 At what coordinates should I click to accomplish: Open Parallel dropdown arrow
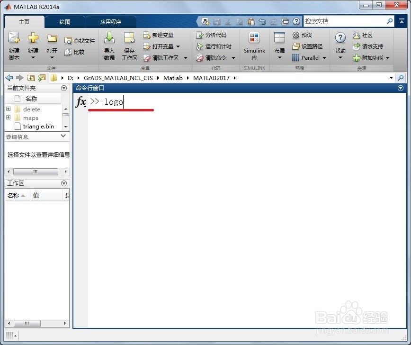click(324, 58)
